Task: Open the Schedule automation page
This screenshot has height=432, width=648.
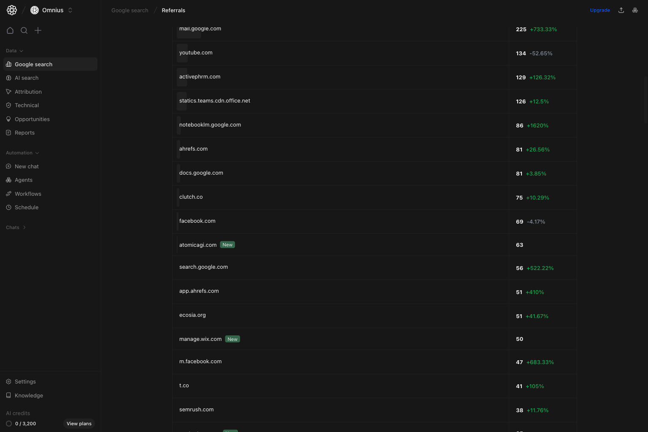Action: pos(26,207)
